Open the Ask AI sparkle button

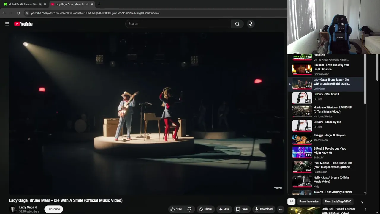224,209
